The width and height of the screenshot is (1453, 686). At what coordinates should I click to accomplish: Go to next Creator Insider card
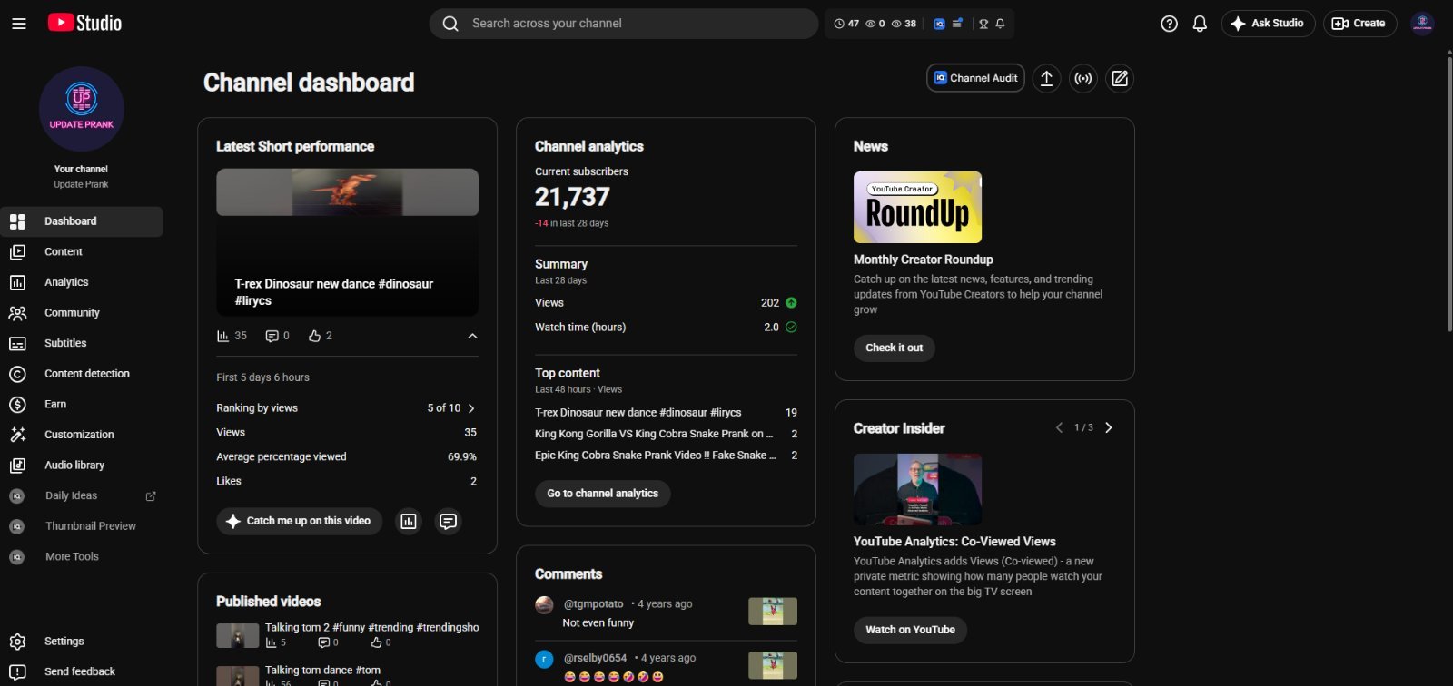coord(1109,427)
